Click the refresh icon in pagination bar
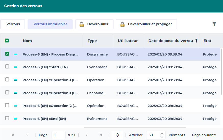Viewport: 223px width, 140px height. tap(117, 135)
